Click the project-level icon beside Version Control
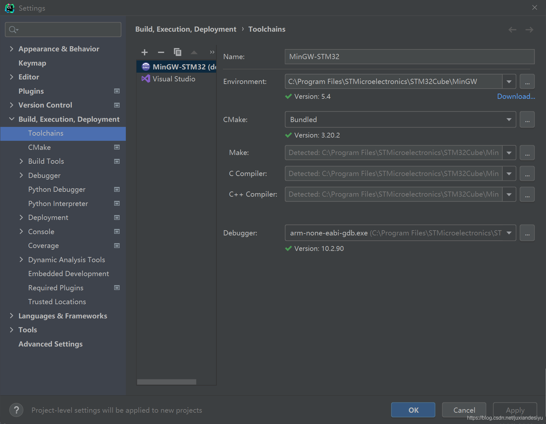 pos(117,105)
